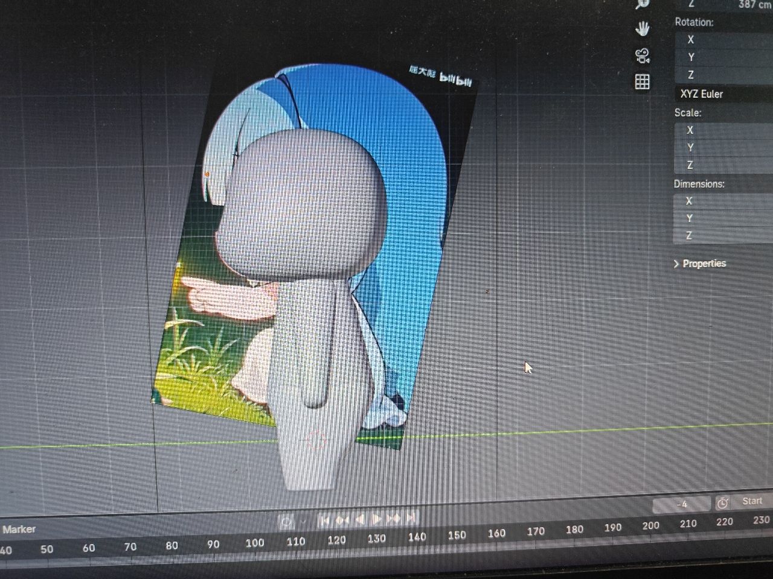Jump to the timeline start frame
The height and width of the screenshot is (579, 773).
[324, 519]
